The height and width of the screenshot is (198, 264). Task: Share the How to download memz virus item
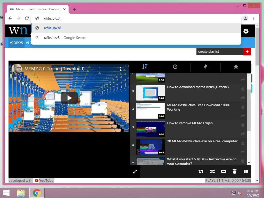pyautogui.click(x=243, y=98)
